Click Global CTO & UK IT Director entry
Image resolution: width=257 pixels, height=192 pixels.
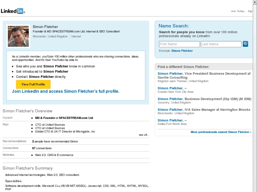point(65,131)
